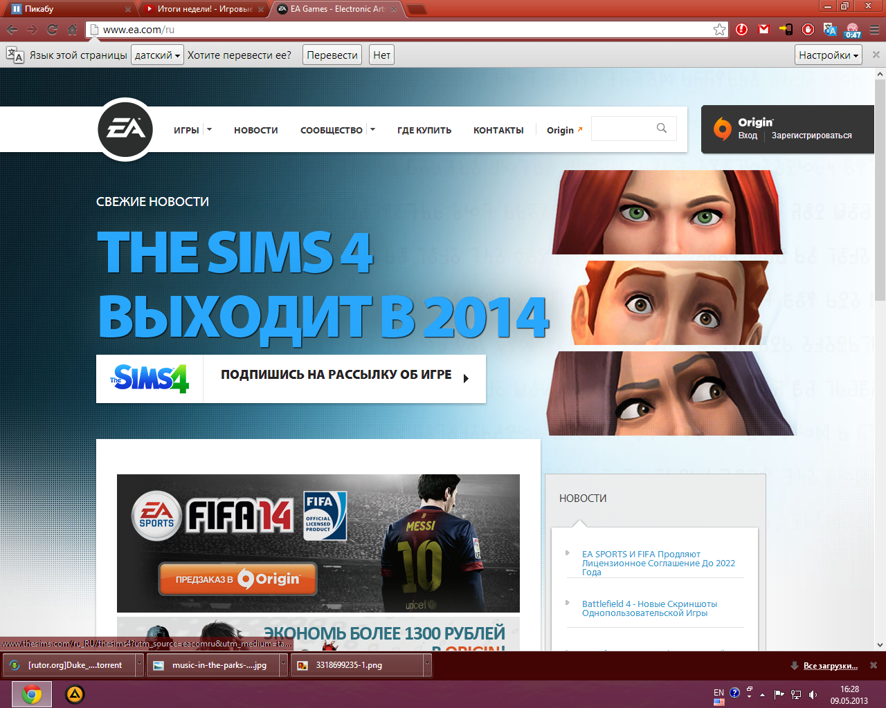886x708 pixels.
Task: Open the Adblock stop-hand extension icon
Action: tap(808, 30)
